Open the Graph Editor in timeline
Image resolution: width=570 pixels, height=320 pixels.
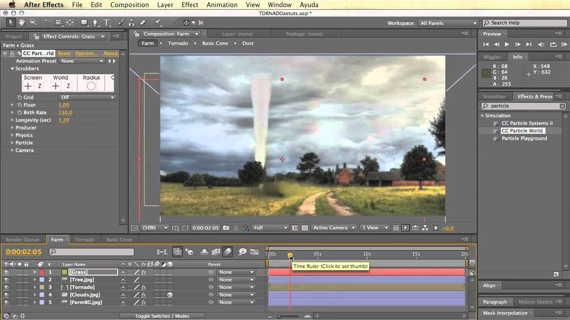click(254, 252)
